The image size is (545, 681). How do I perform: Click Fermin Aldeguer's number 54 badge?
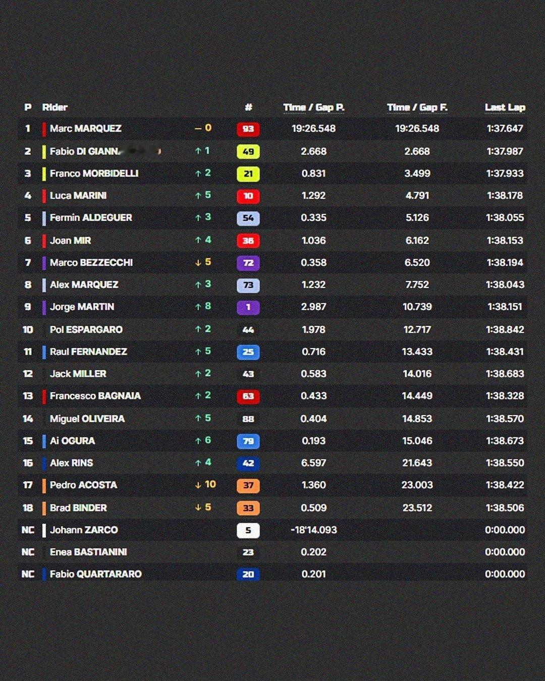248,218
